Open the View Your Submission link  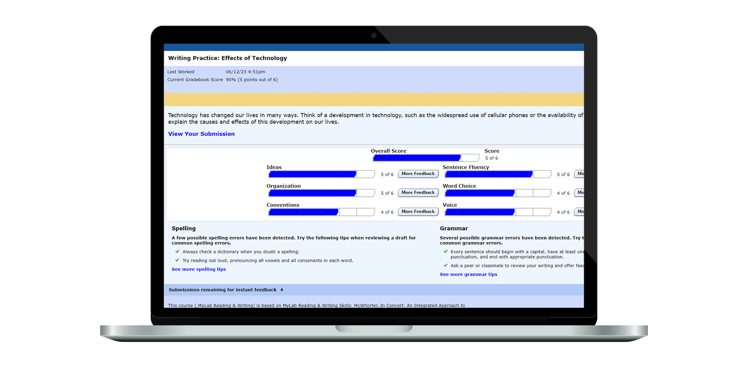(x=201, y=134)
